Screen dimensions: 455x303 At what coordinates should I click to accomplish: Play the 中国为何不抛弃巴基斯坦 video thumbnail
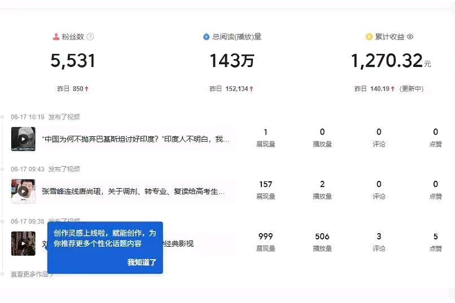coord(23,139)
